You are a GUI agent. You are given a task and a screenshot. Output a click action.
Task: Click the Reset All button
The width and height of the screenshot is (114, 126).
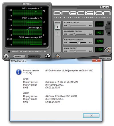(105, 58)
